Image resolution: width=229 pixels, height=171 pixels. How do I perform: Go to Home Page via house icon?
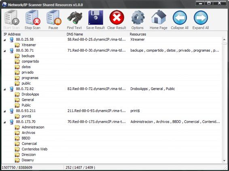tap(159, 17)
